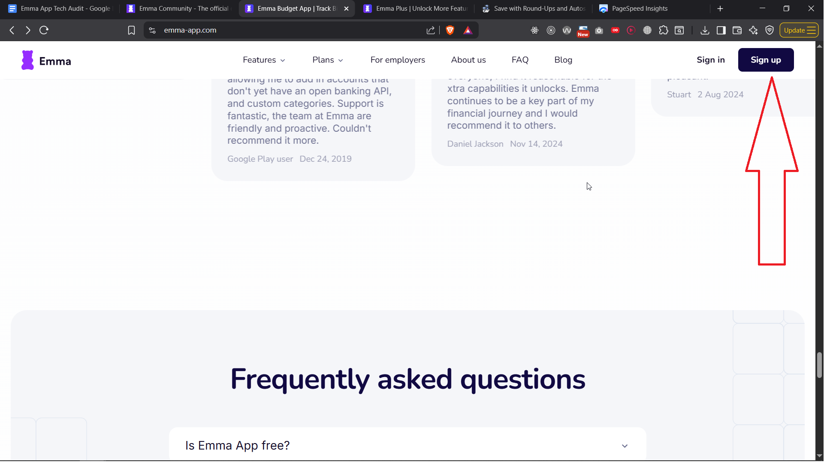
Task: Switch to Emma Community tab
Action: 179,9
